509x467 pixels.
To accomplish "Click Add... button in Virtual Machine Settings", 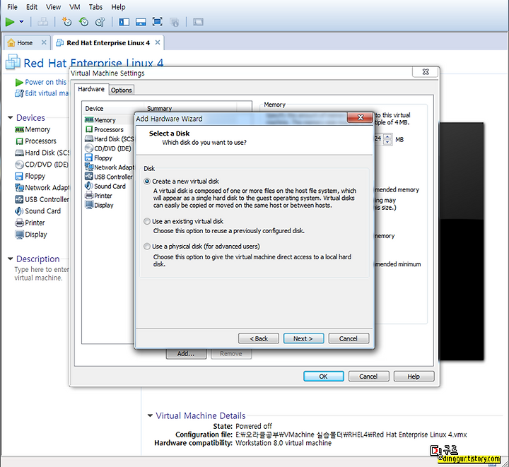I will click(186, 354).
